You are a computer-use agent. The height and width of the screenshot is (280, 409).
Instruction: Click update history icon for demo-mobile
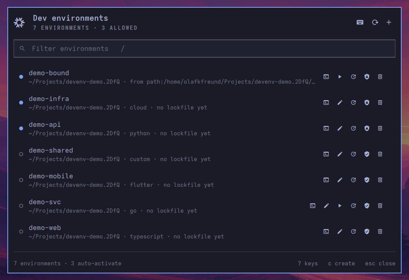[353, 180]
